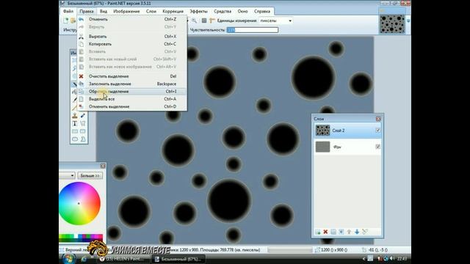Viewport: 470px width, 264px height.
Task: Click the system clock 22:43
Action: [x=402, y=259]
